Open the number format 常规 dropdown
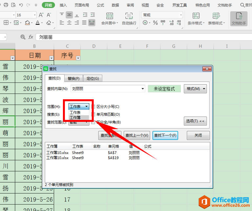The image size is (252, 211). [181, 15]
